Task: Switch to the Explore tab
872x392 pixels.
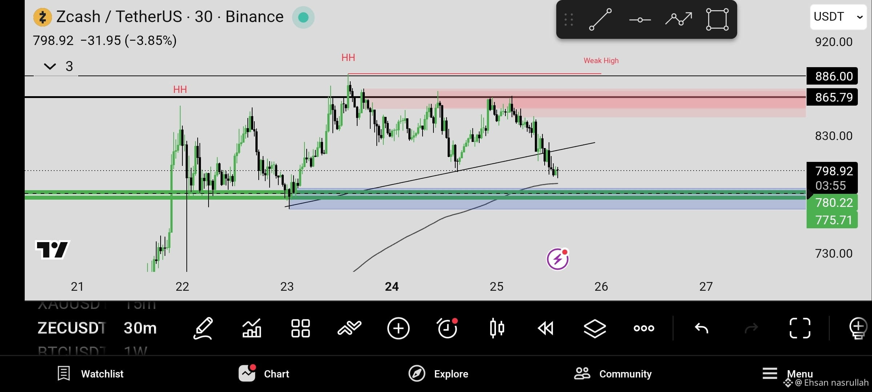Action: pyautogui.click(x=439, y=373)
